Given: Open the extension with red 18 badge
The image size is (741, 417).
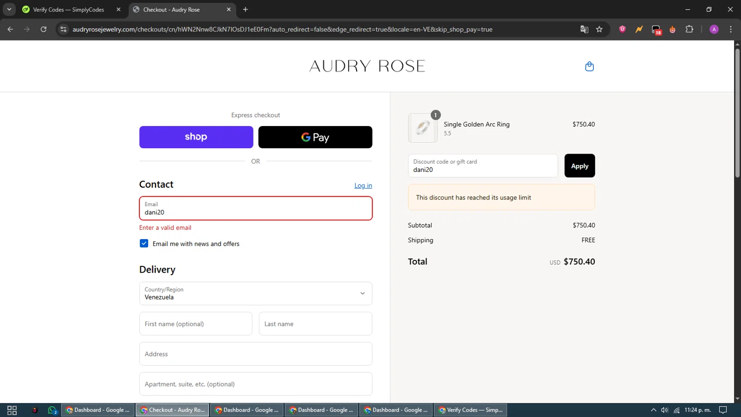Looking at the screenshot, I should (x=656, y=30).
